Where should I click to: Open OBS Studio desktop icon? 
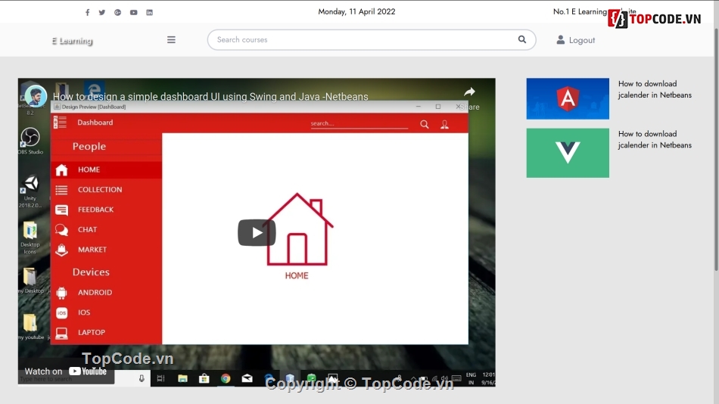click(x=30, y=141)
